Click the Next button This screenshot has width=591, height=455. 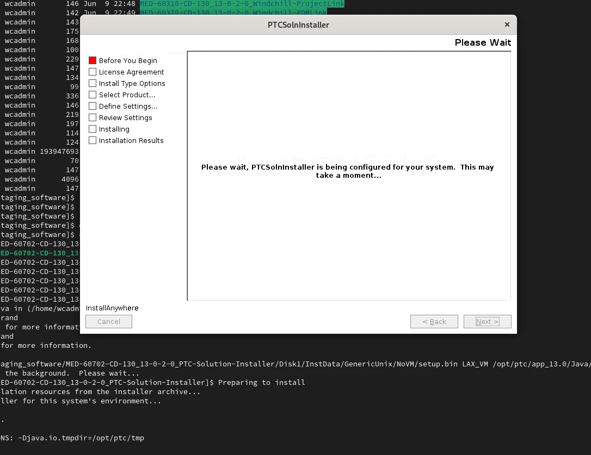[x=488, y=321]
